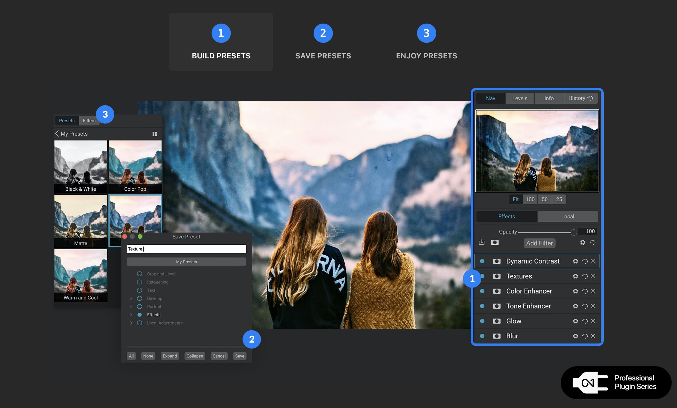
Task: Switch My Presets to grid view
Action: coord(155,134)
